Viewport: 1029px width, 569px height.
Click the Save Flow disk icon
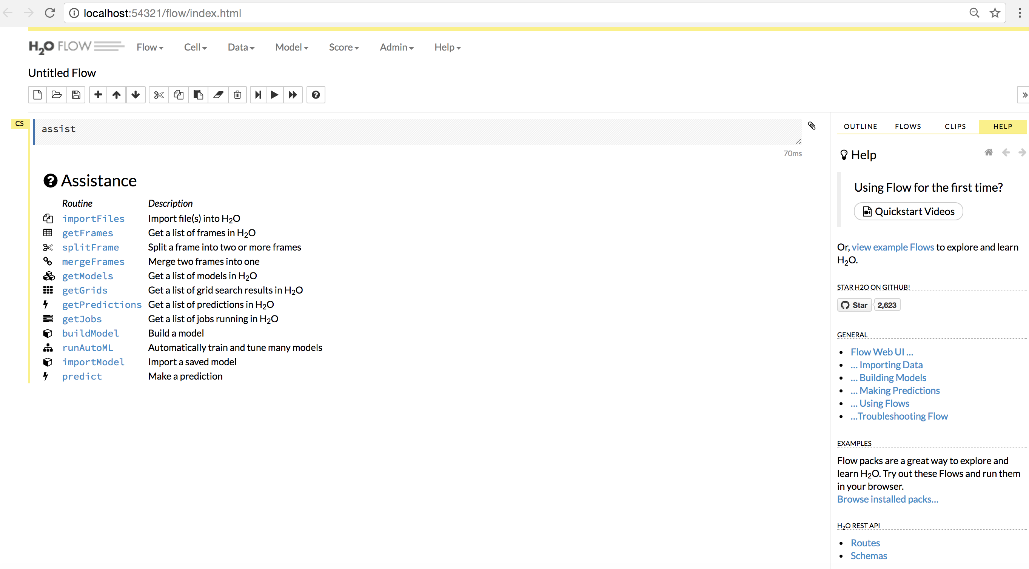(76, 95)
